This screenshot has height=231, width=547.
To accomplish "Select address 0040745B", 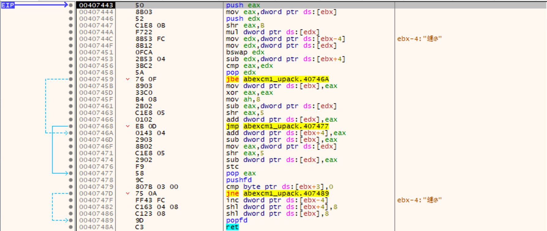I will (96, 86).
